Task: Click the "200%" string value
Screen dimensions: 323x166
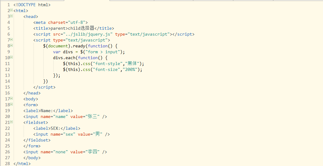Action: [130, 69]
